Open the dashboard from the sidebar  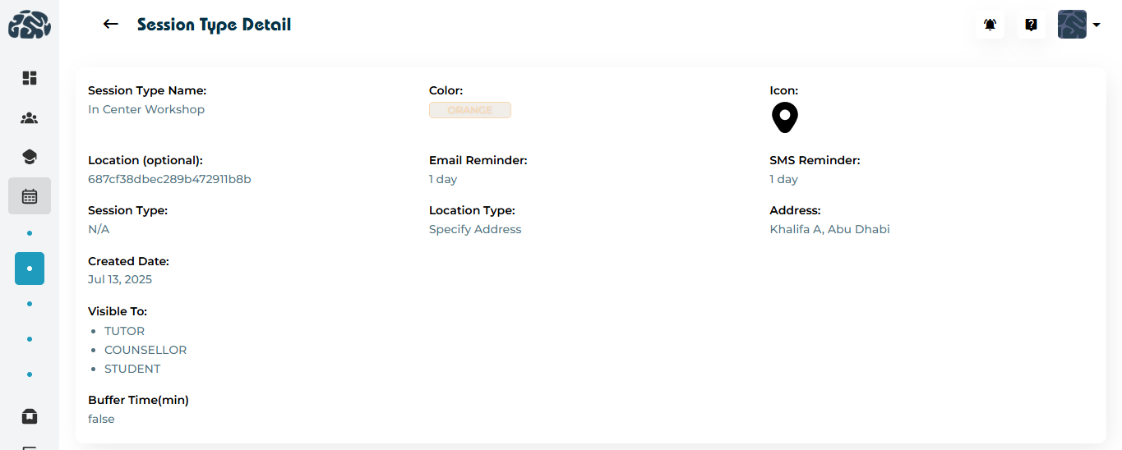tap(30, 78)
